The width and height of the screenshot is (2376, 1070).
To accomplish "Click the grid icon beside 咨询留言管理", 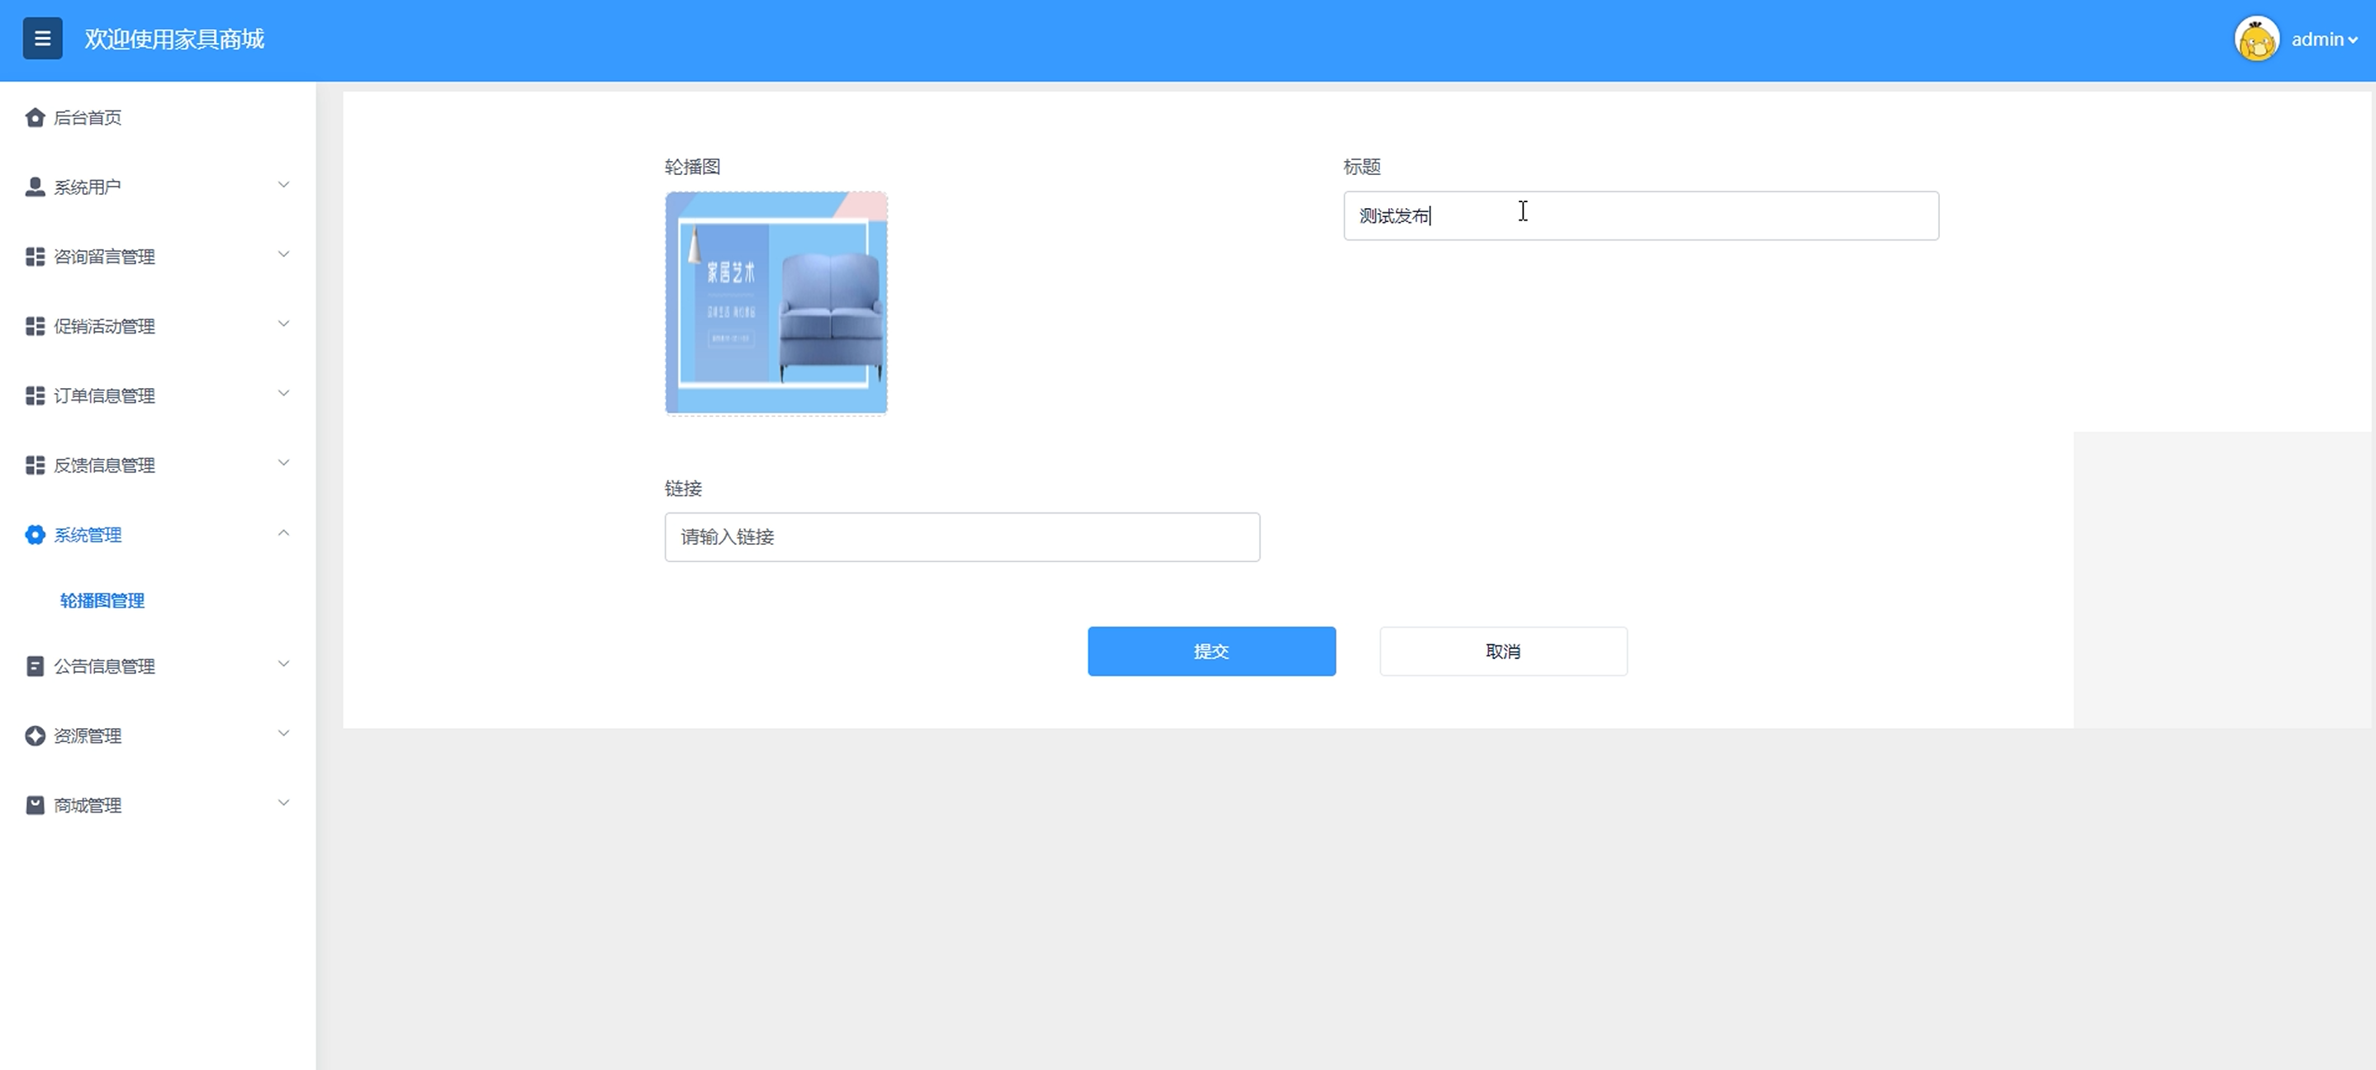I will coord(35,257).
